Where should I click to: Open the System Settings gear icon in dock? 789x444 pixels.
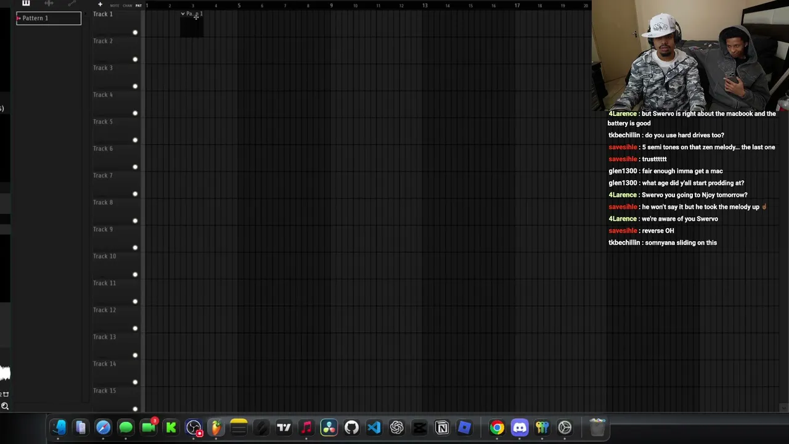(x=565, y=427)
